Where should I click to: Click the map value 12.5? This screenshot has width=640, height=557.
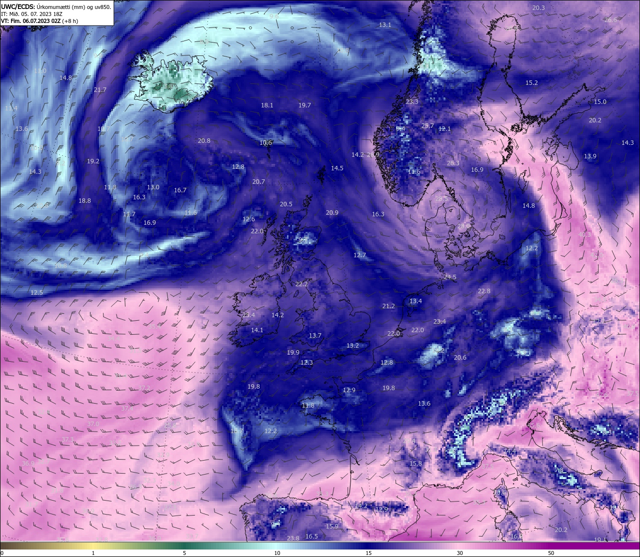(x=36, y=293)
